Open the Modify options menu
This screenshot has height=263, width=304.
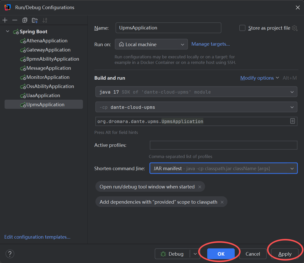click(x=259, y=78)
